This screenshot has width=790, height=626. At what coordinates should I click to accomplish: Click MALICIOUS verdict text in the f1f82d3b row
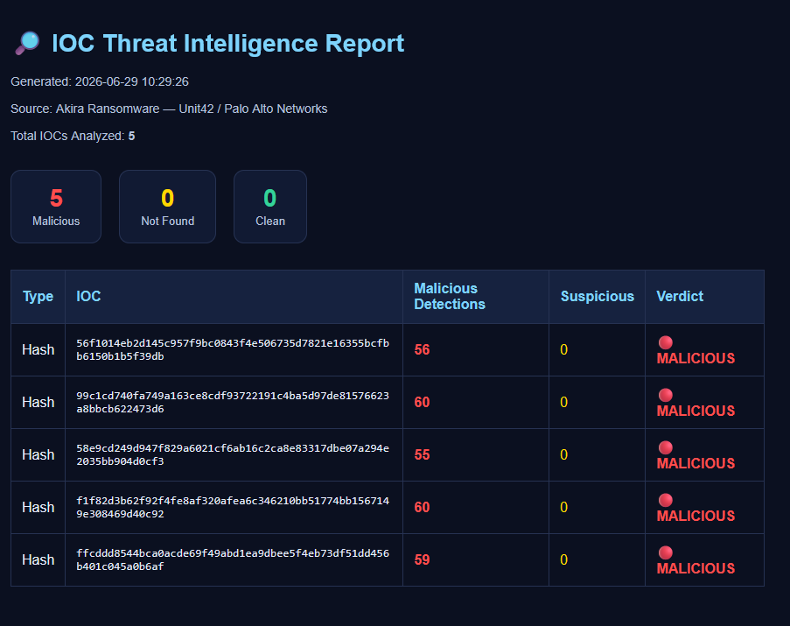(696, 516)
